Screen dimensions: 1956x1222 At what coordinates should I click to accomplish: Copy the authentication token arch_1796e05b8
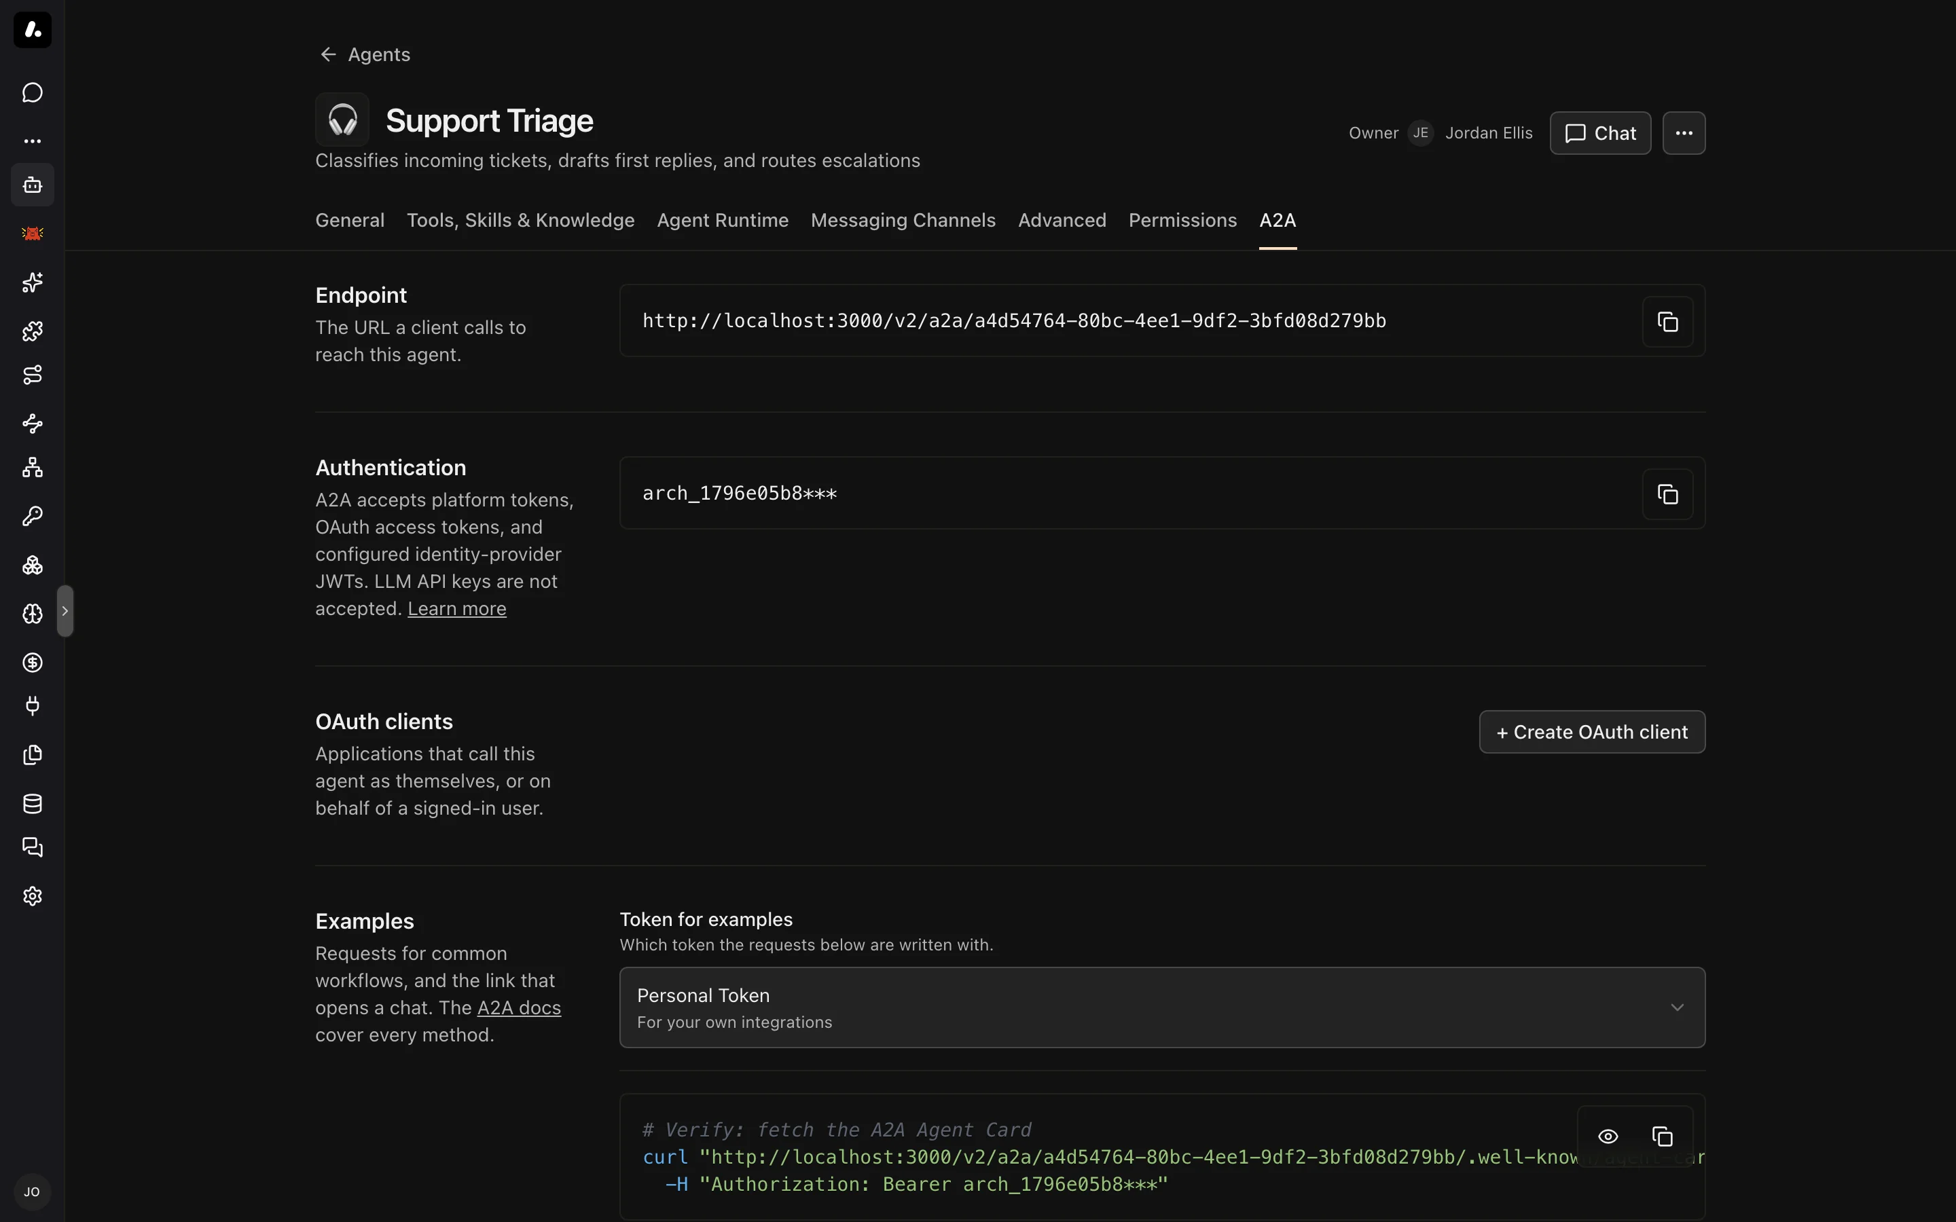coord(1667,494)
